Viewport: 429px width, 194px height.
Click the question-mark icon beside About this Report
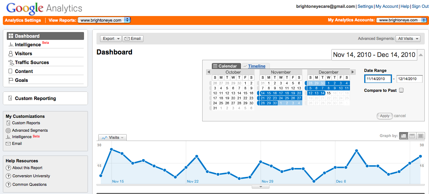click(x=9, y=168)
